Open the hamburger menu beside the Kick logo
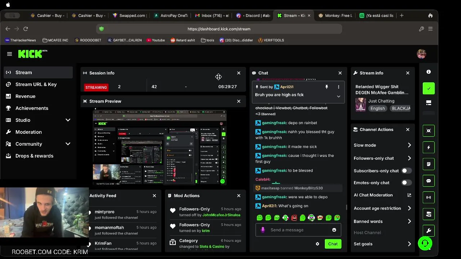The width and height of the screenshot is (461, 259). coord(9,54)
